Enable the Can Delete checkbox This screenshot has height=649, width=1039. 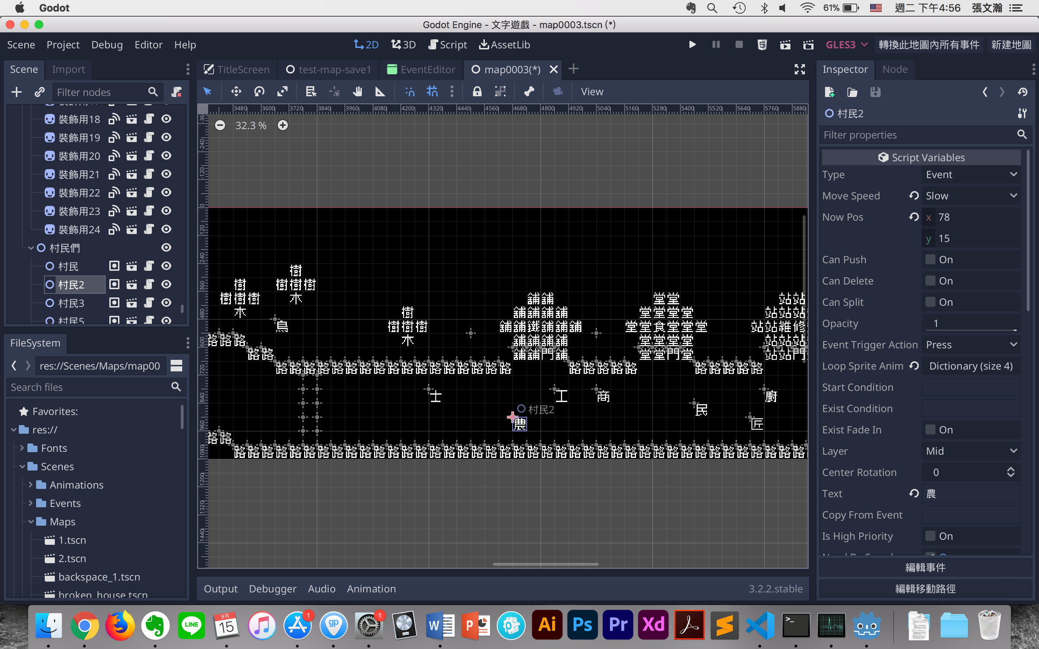pos(930,281)
